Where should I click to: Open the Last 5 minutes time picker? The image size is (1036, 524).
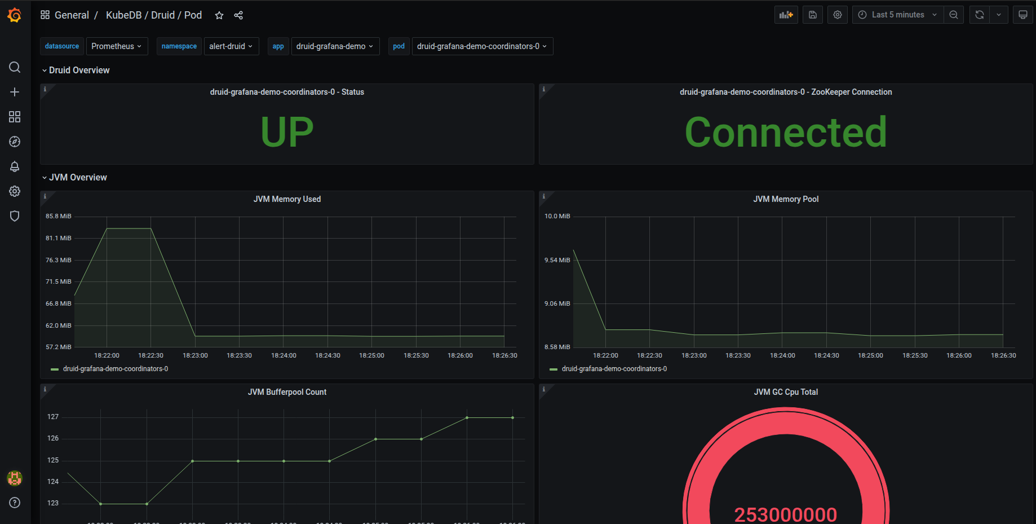898,15
